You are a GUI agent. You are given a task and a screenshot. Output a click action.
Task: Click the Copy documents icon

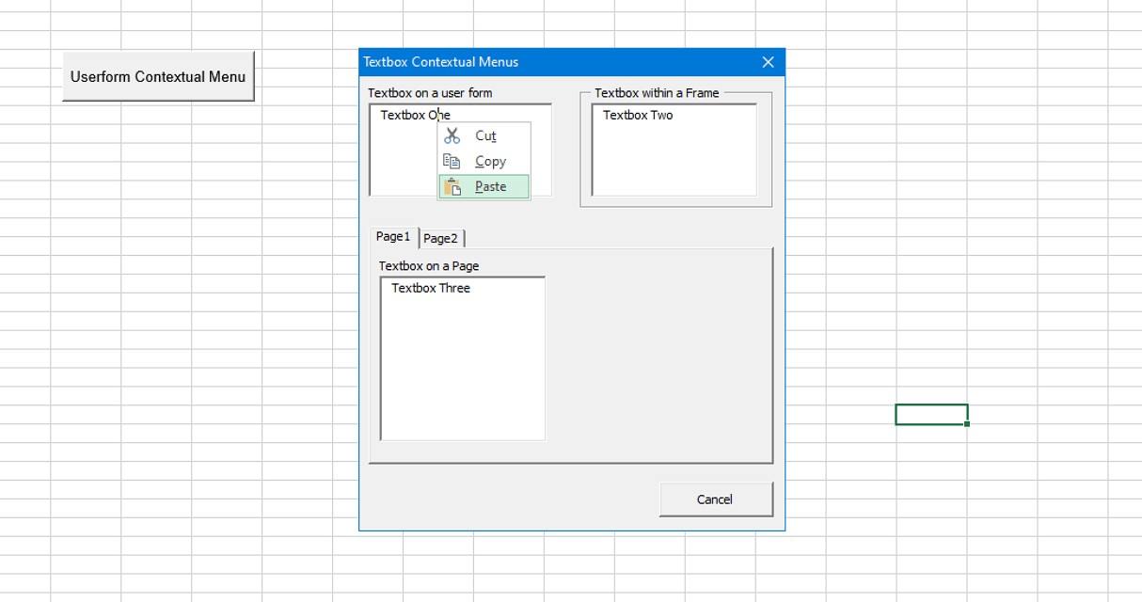(452, 161)
